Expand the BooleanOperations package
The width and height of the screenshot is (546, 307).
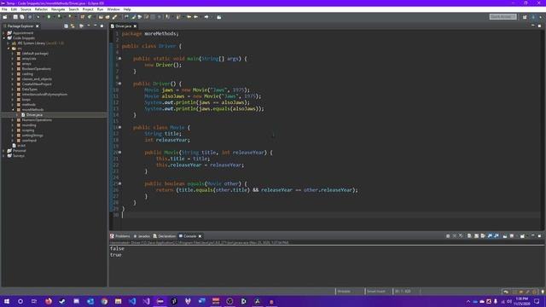coord(13,68)
